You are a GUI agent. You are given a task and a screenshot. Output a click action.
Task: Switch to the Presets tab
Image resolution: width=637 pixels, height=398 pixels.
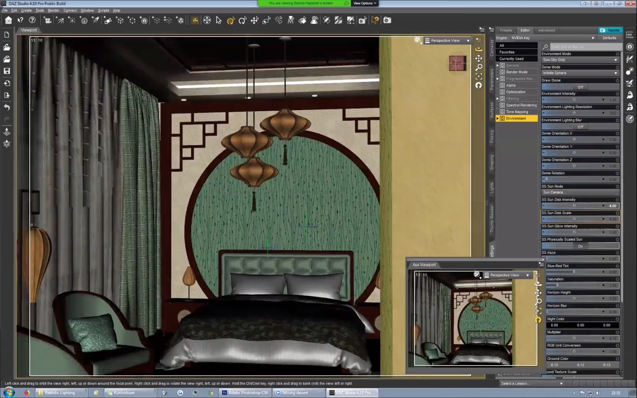(506, 30)
